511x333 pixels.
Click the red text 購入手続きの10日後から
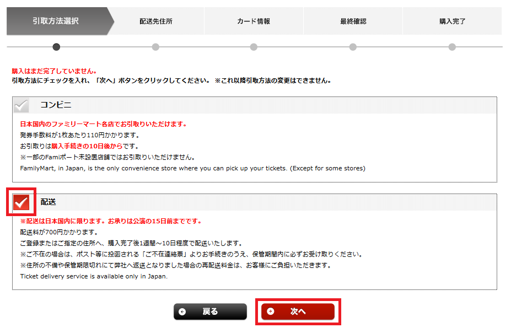(87, 146)
